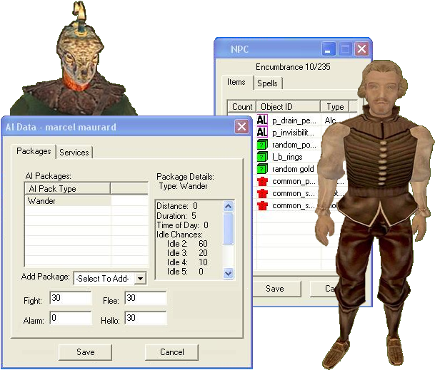
Task: Click the green leveled-list icon beside random_po...
Action: 262,145
